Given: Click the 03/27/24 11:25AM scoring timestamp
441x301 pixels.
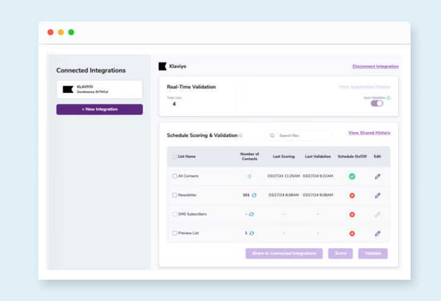Looking at the screenshot, I should [284, 176].
